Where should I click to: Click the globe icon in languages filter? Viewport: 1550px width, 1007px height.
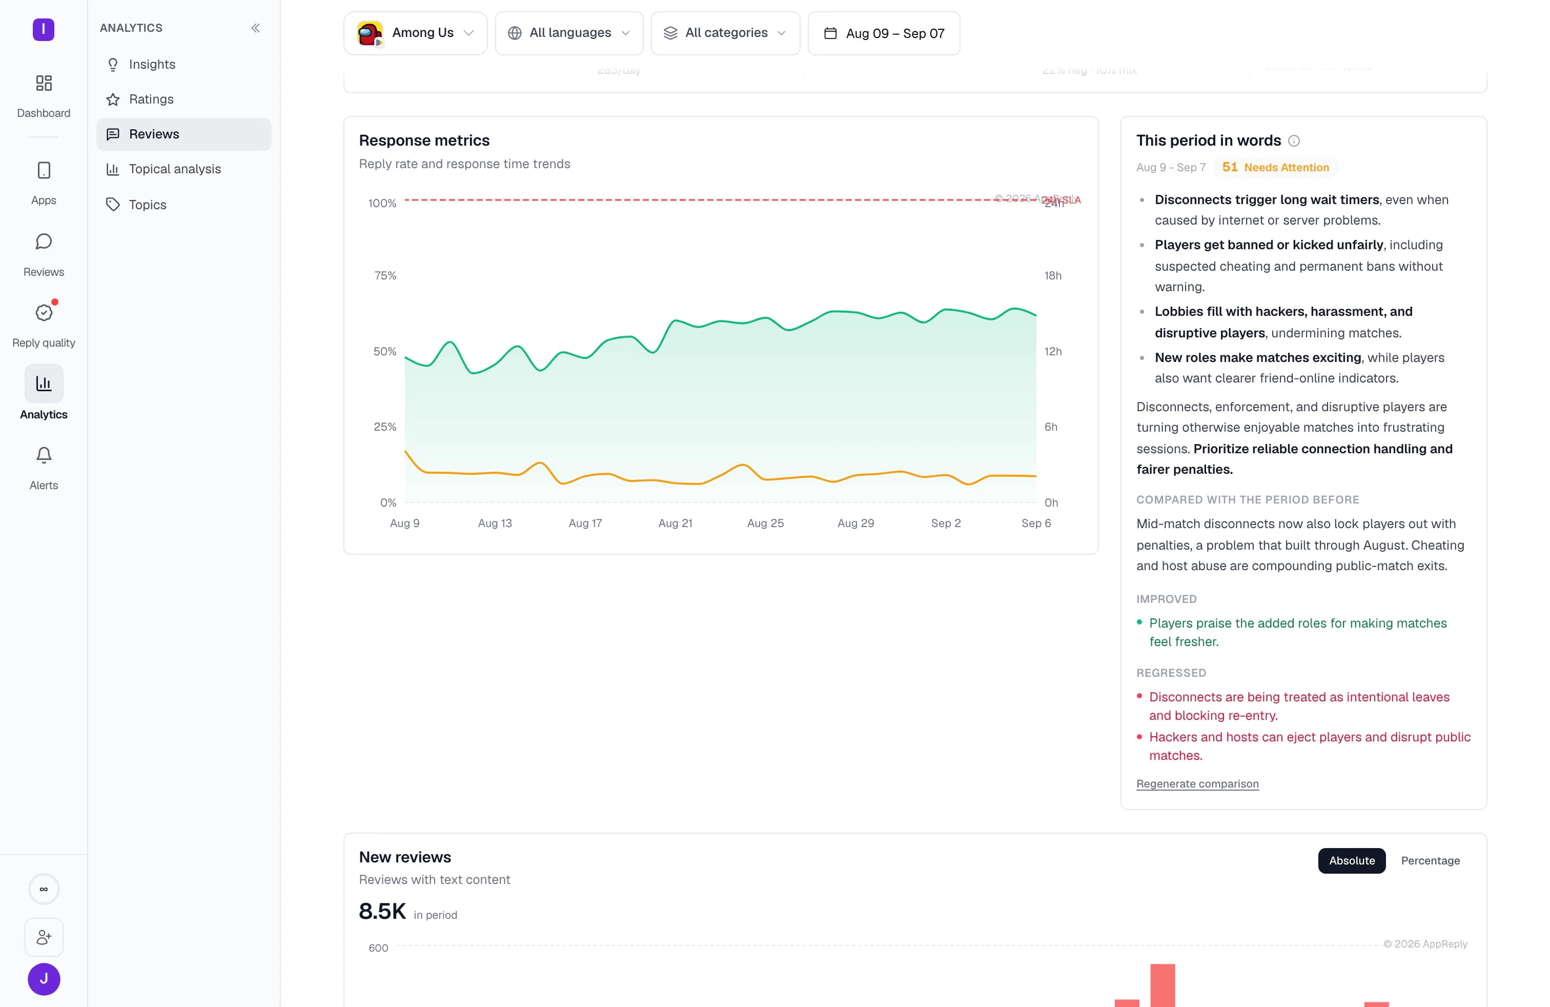coord(515,33)
